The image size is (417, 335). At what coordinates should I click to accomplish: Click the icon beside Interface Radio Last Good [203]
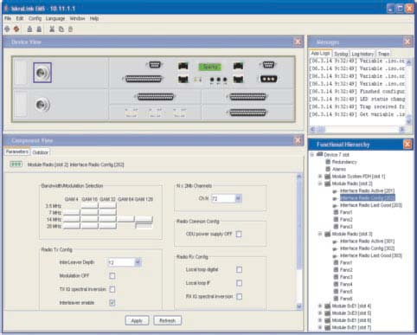tap(336, 205)
